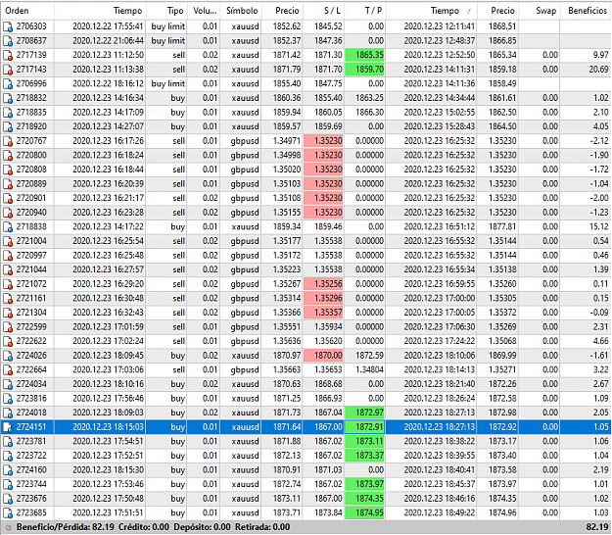The image size is (612, 535).
Task: Click the order icon beside 2718838
Action: click(x=8, y=227)
